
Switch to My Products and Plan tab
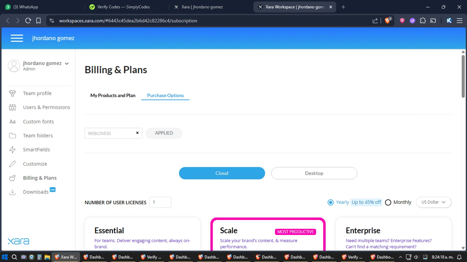[113, 95]
